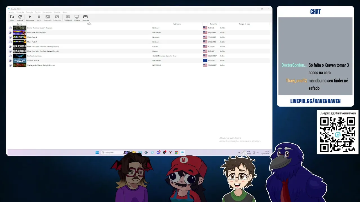Sort by the Tempo de Jogo column header

click(244, 24)
